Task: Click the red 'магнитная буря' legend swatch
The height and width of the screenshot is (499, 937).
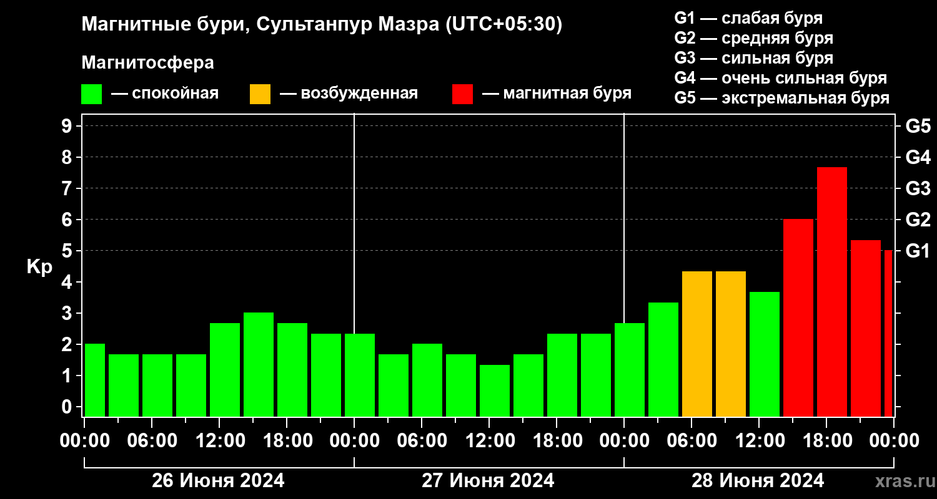Action: (462, 94)
